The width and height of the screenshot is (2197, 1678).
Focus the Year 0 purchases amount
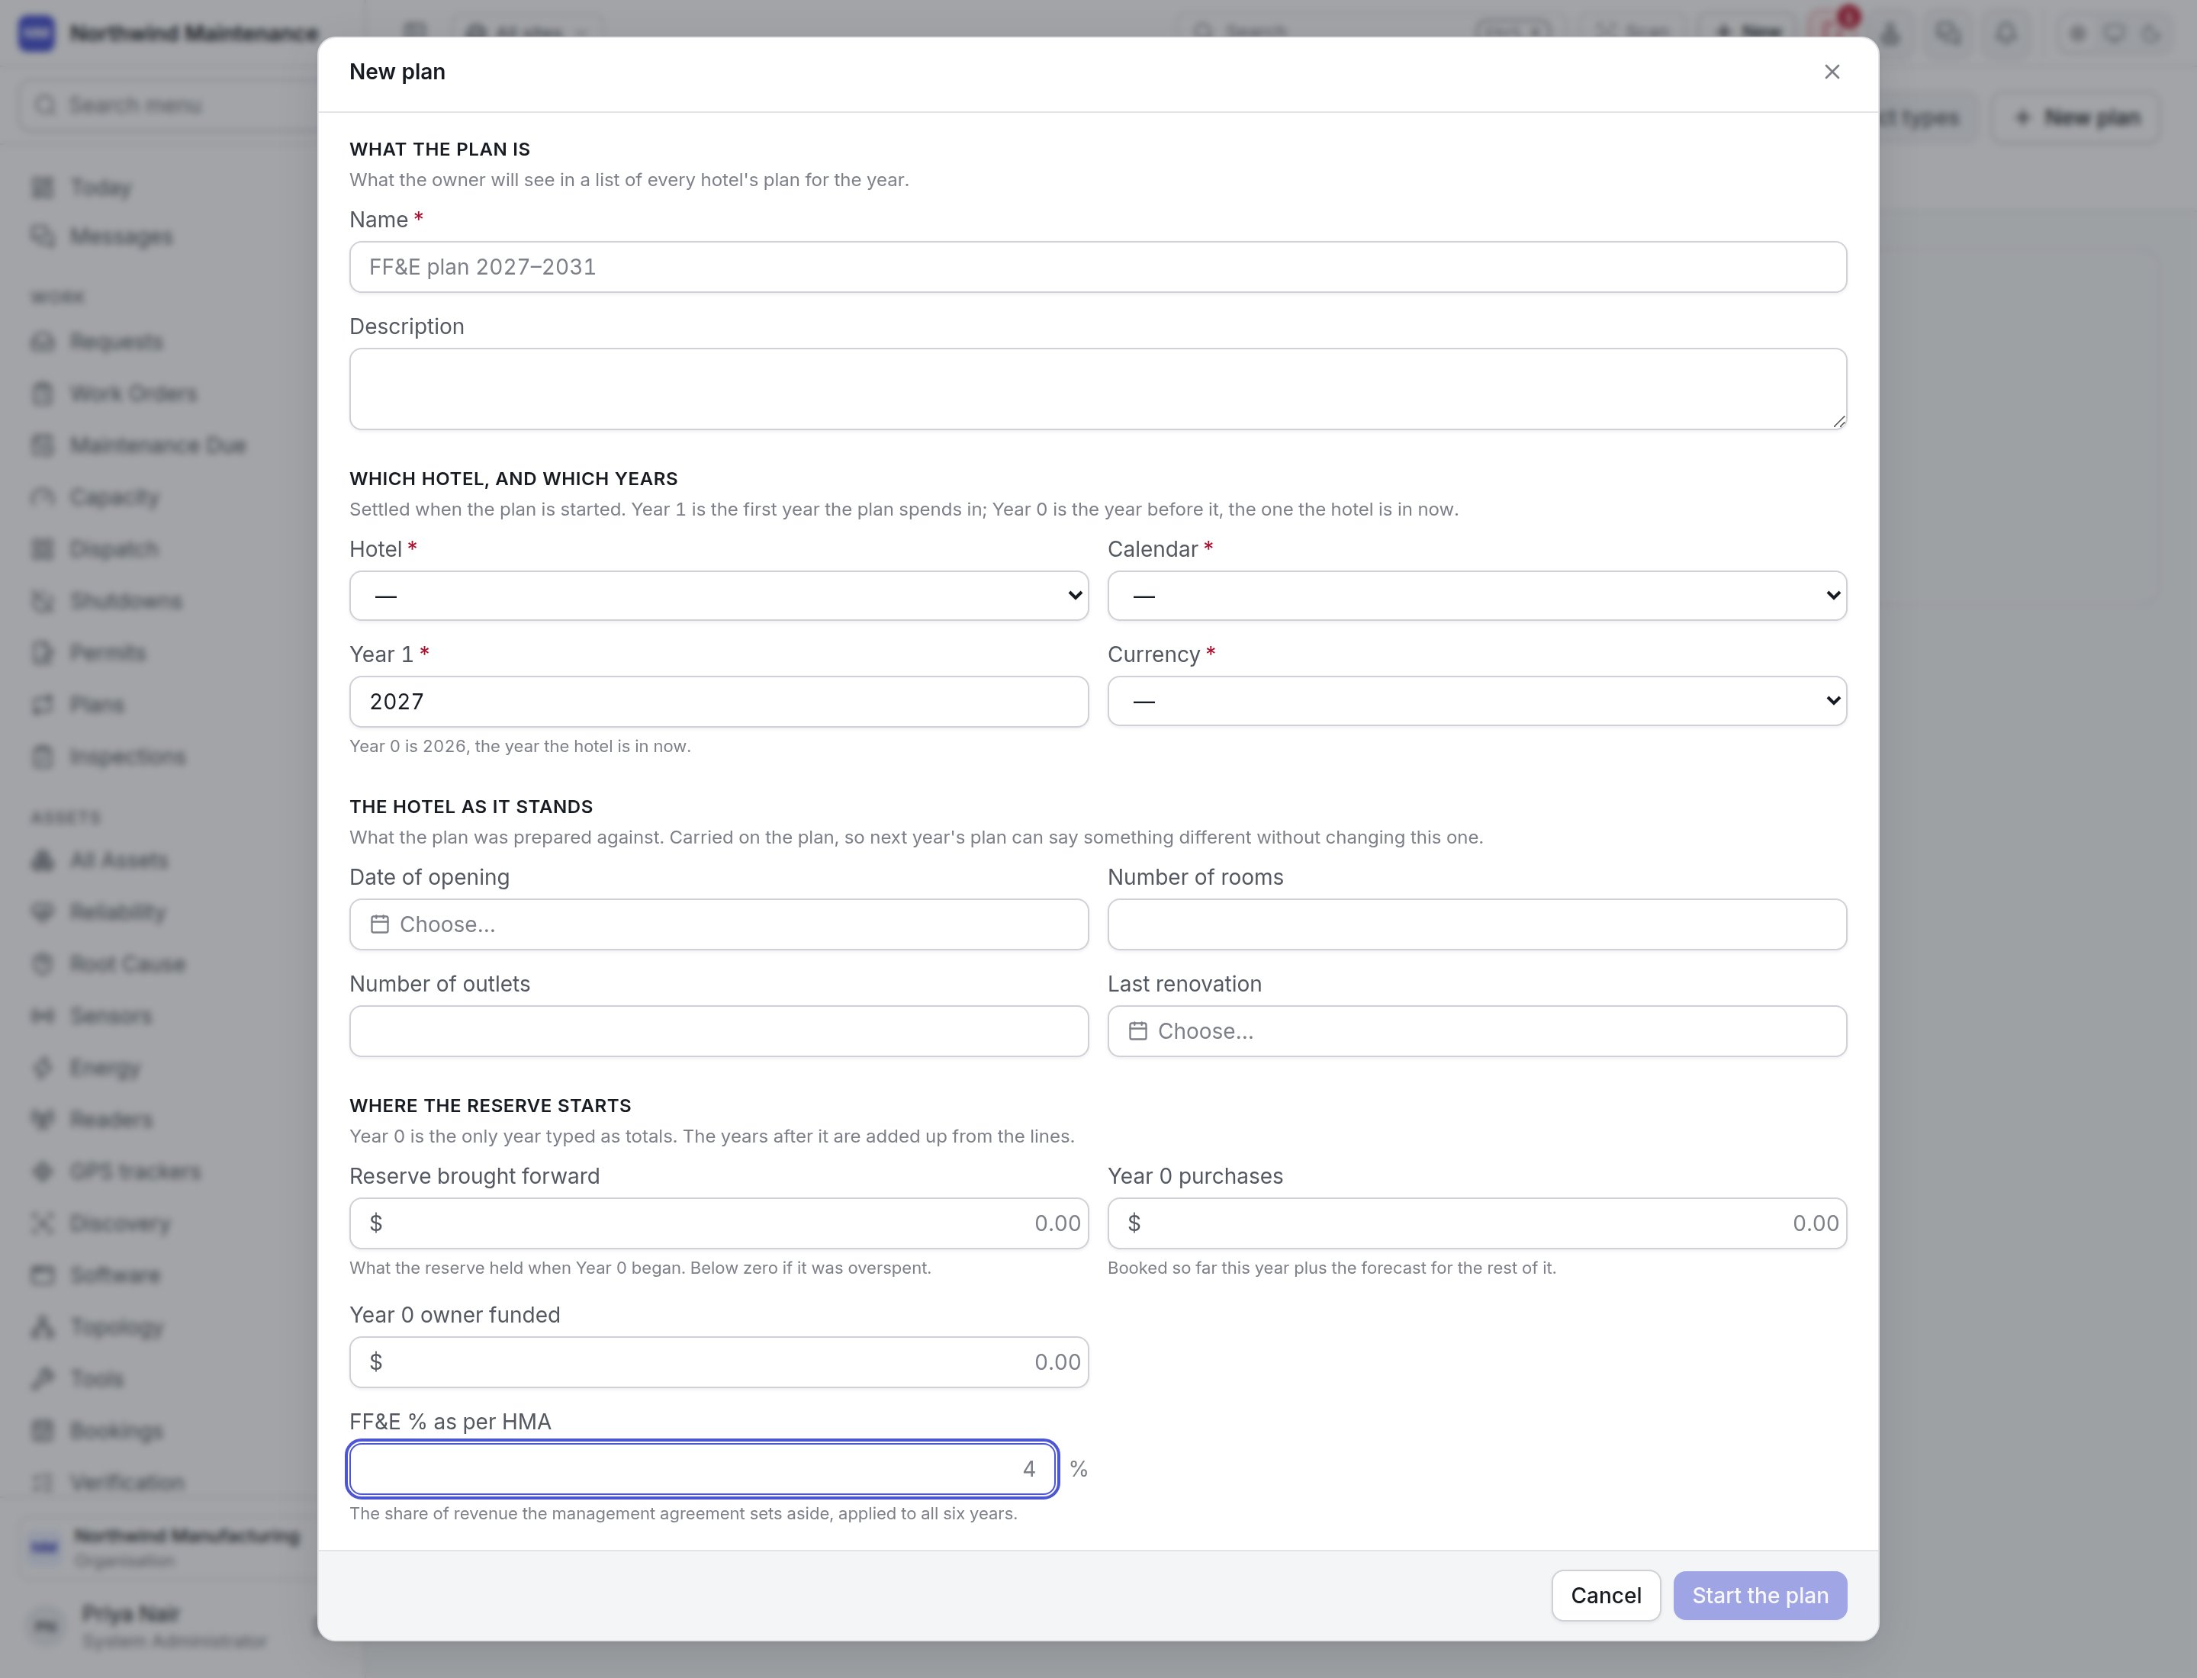pyautogui.click(x=1477, y=1223)
